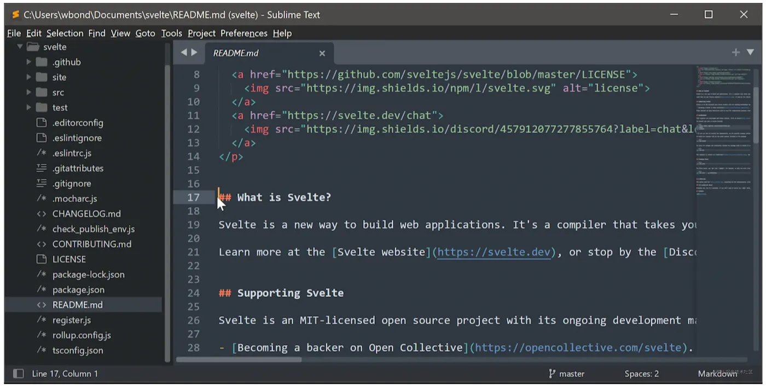Click the svelte root folder icon
Screen dimensions: 766x388
click(x=33, y=47)
